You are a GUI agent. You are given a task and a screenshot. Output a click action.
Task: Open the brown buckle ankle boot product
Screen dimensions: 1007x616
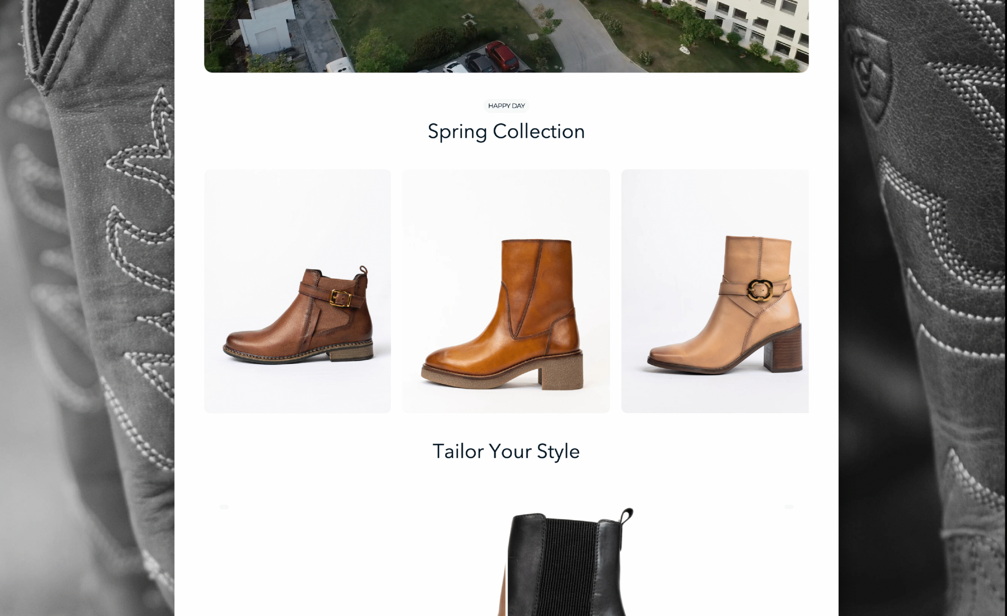point(297,291)
